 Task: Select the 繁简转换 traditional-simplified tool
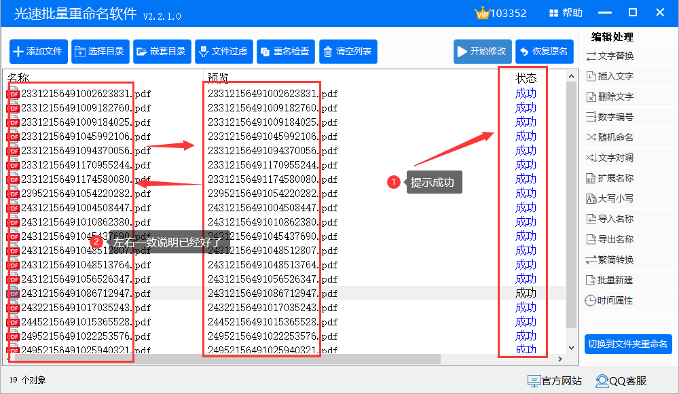click(610, 259)
